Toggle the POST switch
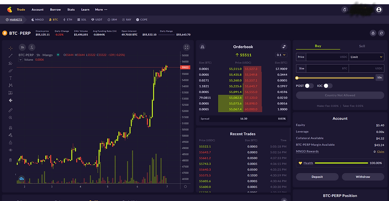Viewport: 389px width, 201px height. click(x=309, y=86)
